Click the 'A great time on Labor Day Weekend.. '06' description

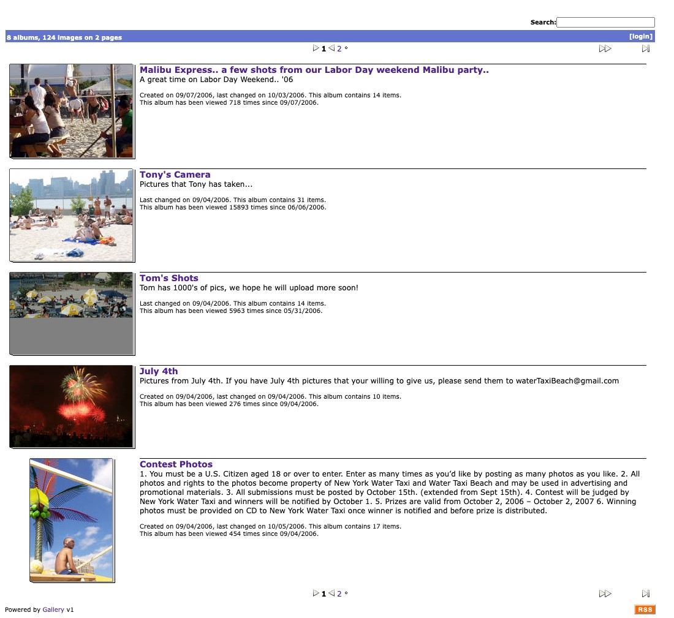[x=216, y=80]
